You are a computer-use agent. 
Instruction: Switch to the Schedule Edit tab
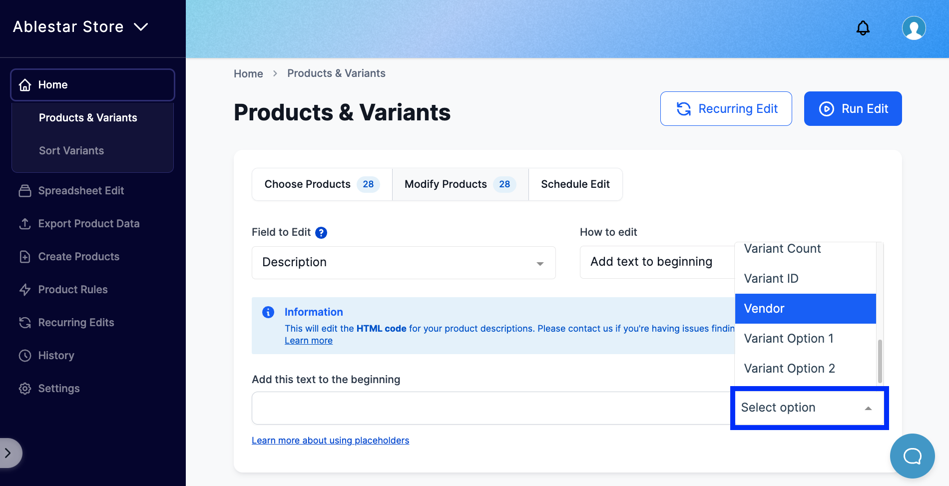(x=575, y=184)
